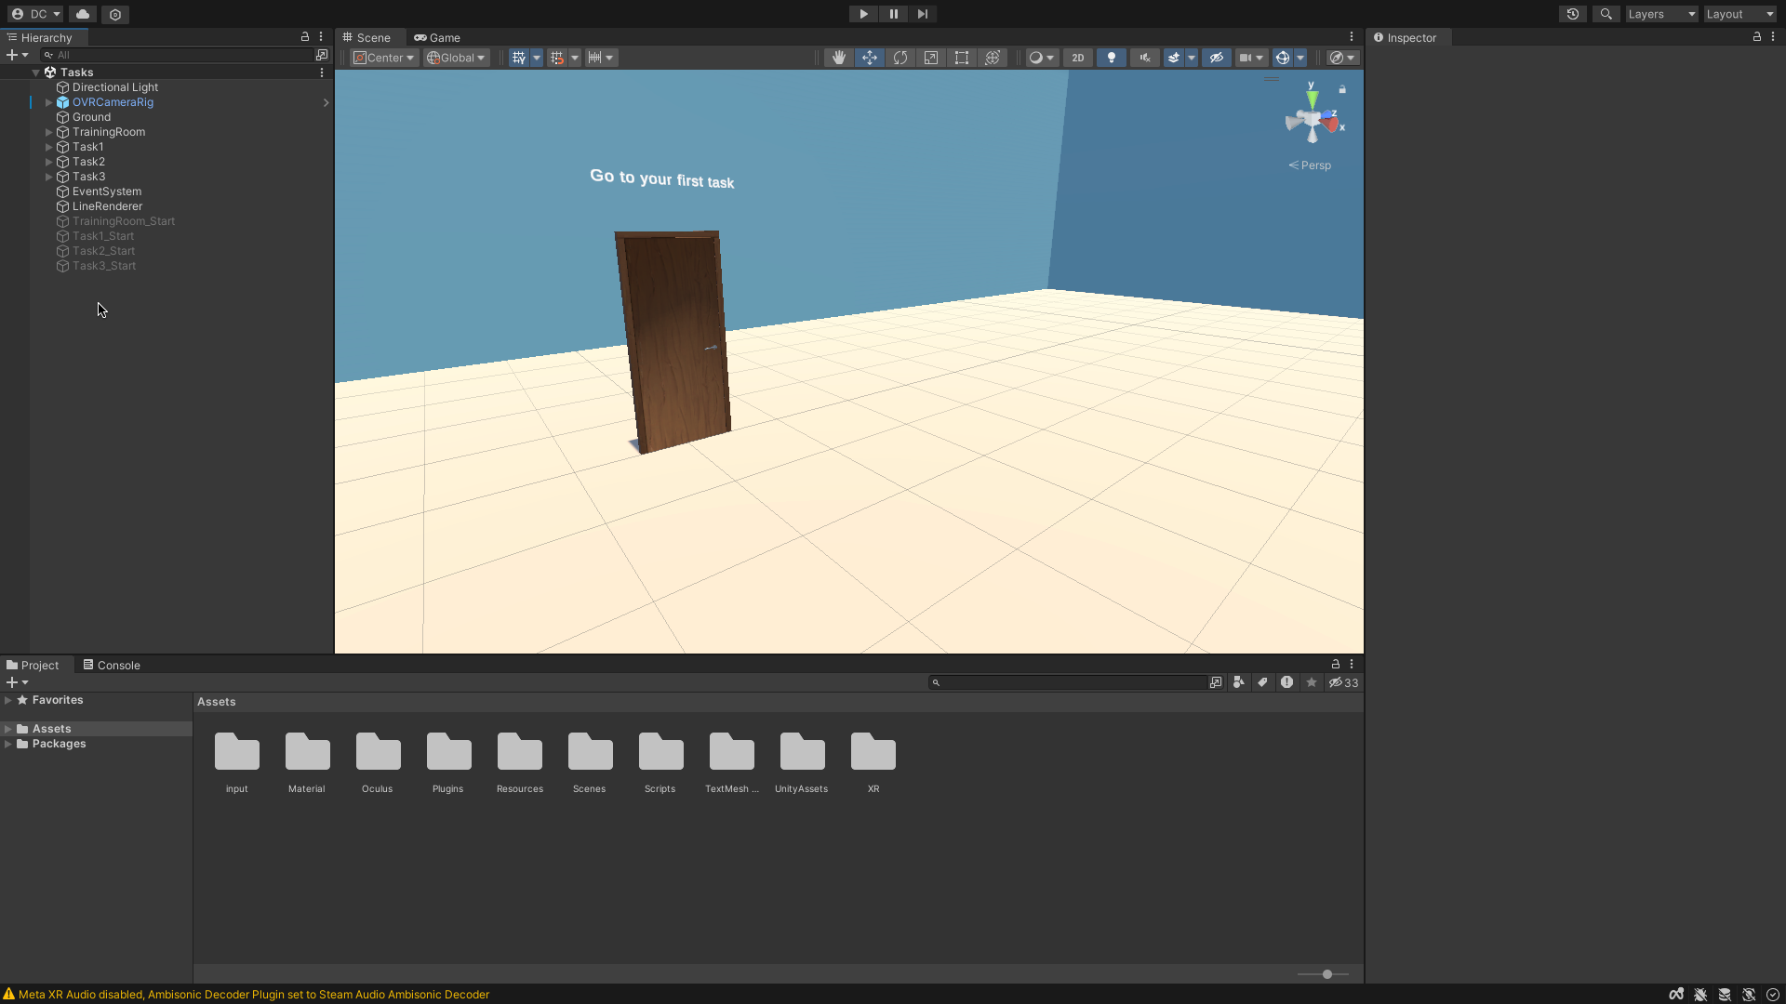Viewport: 1786px width, 1004px height.
Task: Click Persp to switch scene projection
Action: pos(1311,165)
